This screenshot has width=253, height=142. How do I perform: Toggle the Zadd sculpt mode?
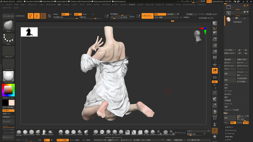78,14
